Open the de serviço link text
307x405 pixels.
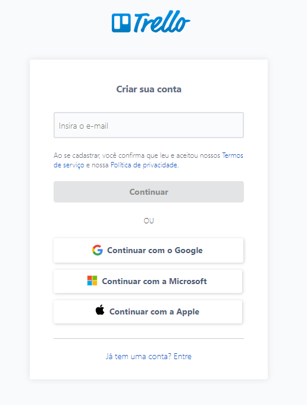coord(69,165)
